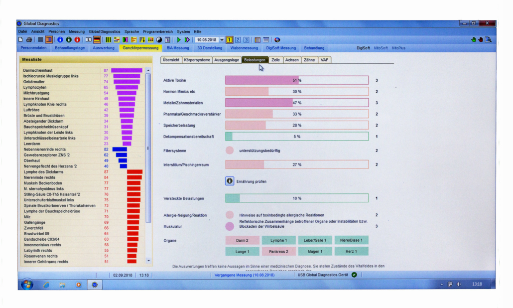This screenshot has height=308, width=513.
Task: Click the green hand icon
Action: tap(474, 39)
